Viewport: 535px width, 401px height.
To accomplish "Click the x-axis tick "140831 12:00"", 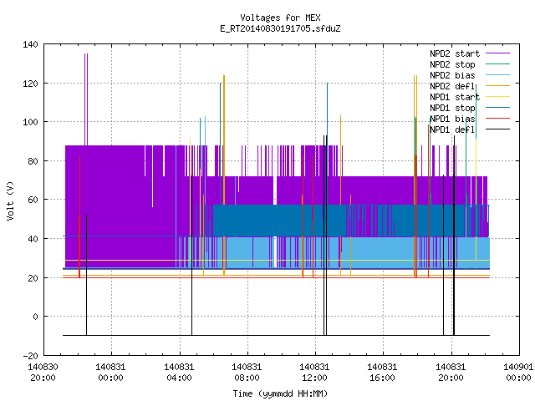I will click(x=314, y=373).
